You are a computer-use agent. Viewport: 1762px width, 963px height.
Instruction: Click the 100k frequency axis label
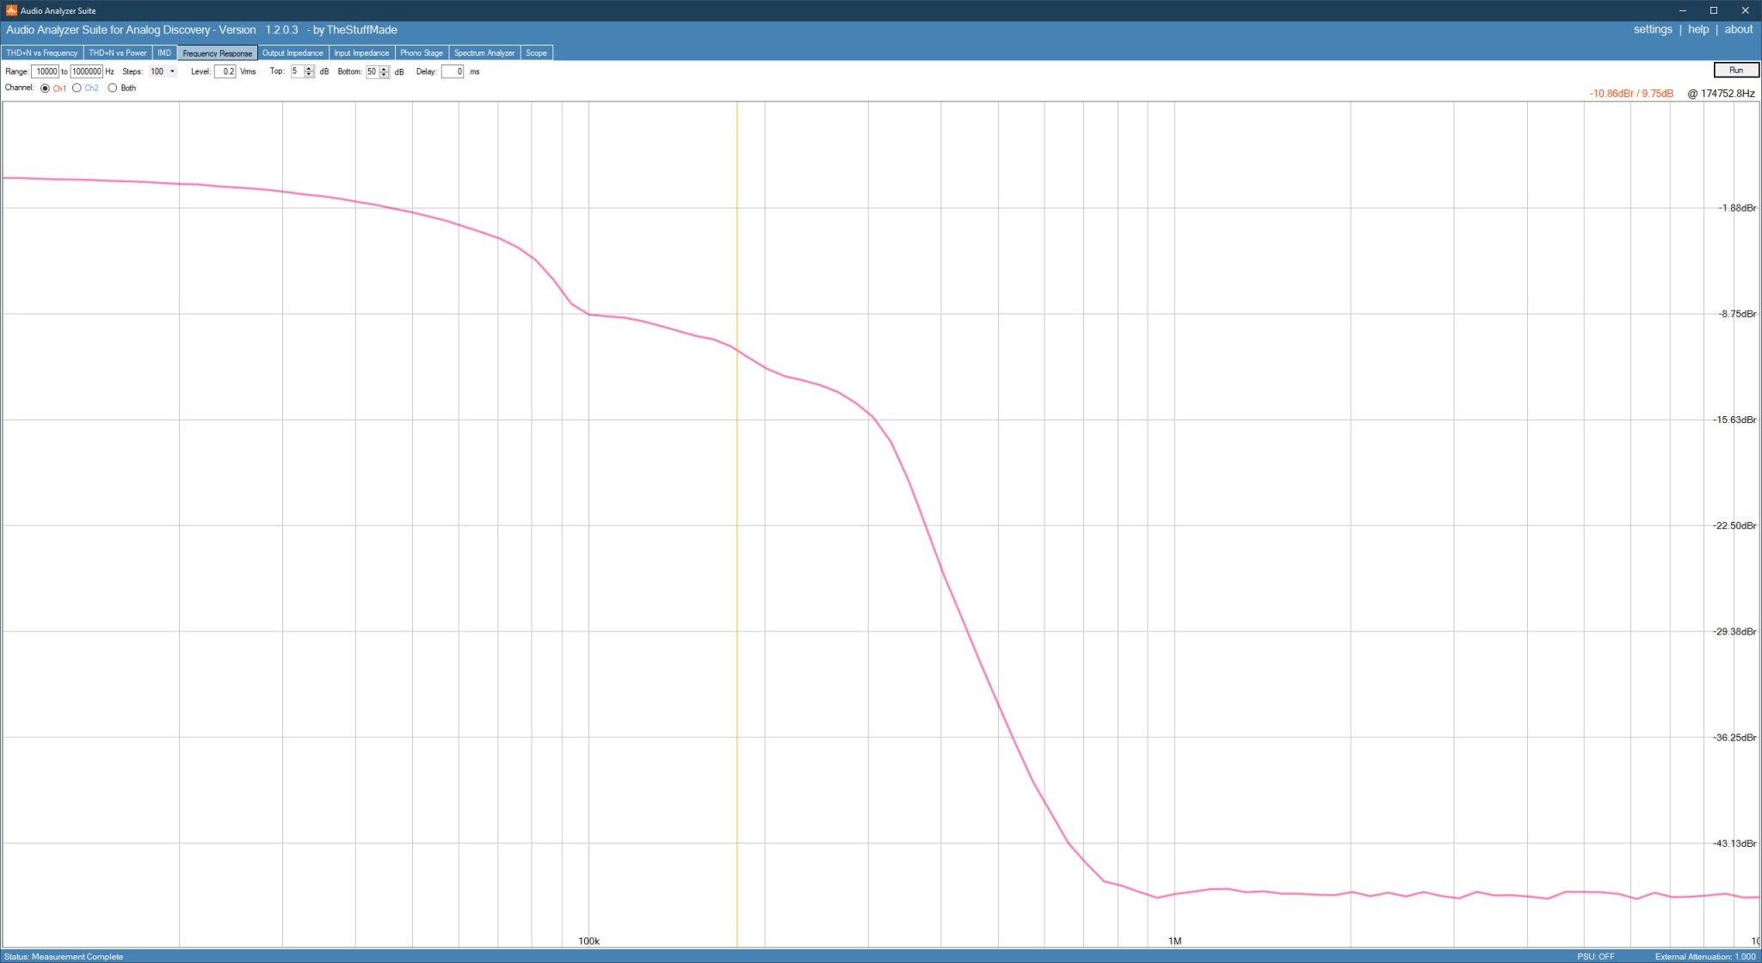point(588,941)
